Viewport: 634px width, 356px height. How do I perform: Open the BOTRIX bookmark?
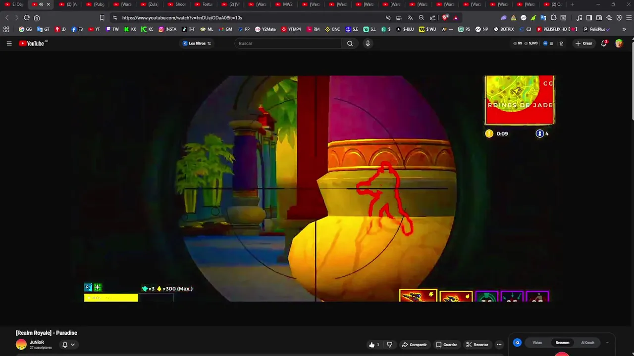(504, 29)
